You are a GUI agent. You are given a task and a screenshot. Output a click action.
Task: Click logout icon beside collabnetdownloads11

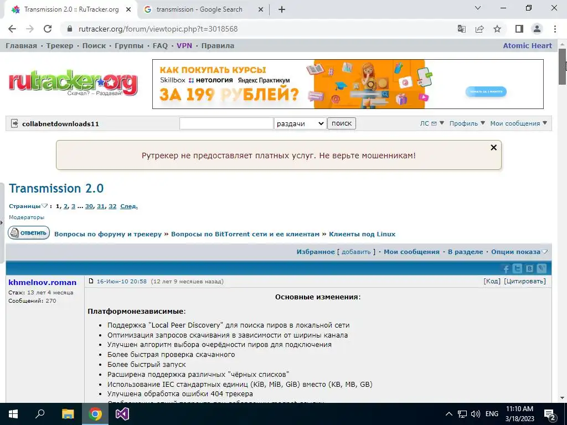tap(14, 123)
